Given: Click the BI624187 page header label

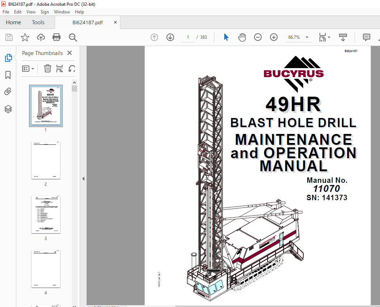Looking at the screenshot, I should tap(351, 51).
